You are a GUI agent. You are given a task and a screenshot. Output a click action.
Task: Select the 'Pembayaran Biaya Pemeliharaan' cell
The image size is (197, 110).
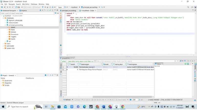click(91, 69)
